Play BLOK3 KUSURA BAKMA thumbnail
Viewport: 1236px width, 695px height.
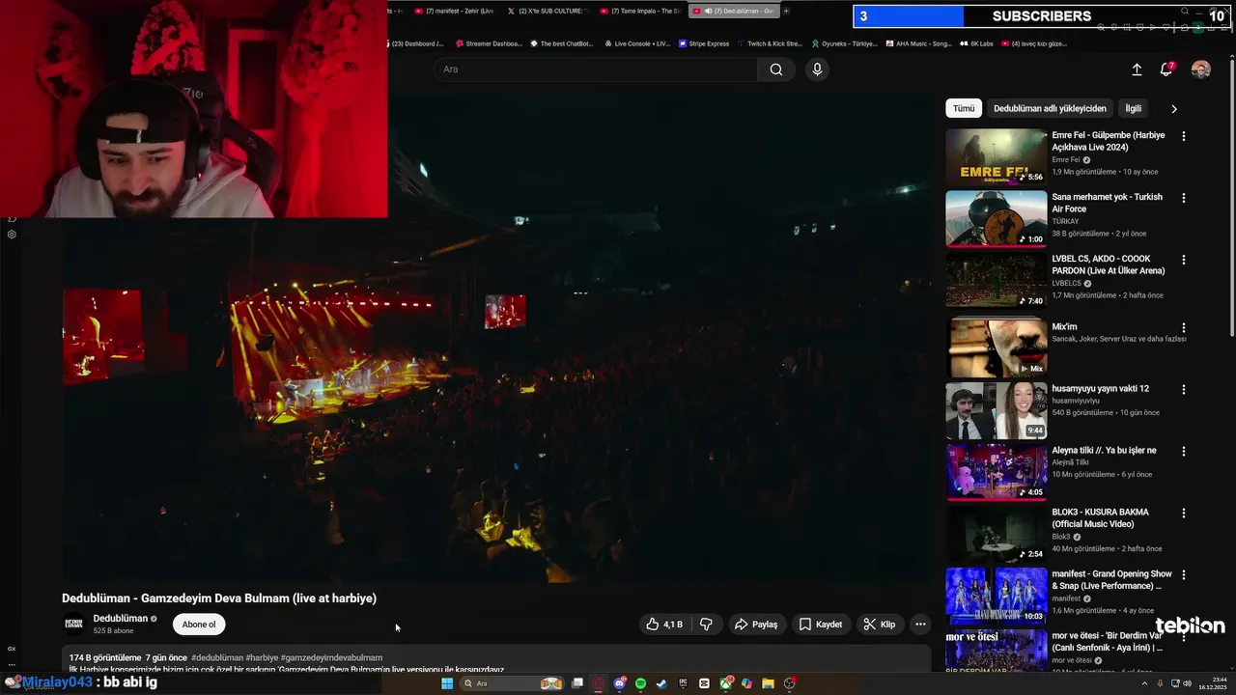[996, 534]
